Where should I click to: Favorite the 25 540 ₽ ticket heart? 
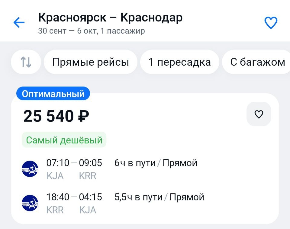(x=259, y=114)
